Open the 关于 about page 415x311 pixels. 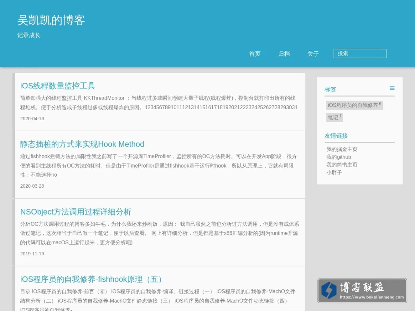[313, 54]
